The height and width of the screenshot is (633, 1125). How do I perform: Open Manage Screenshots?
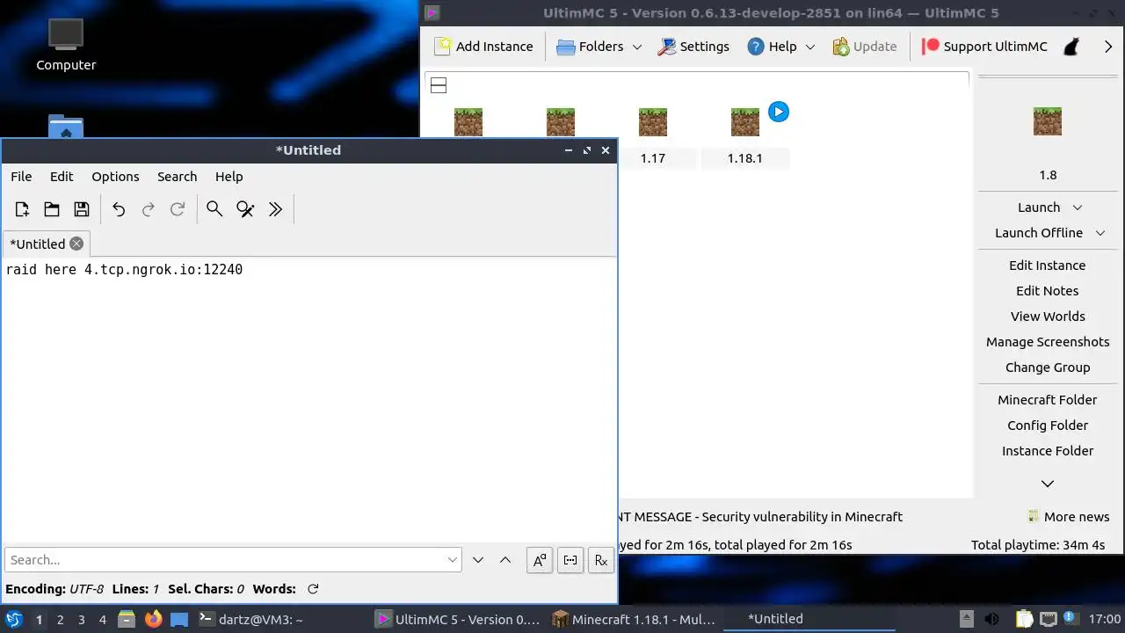tap(1048, 342)
